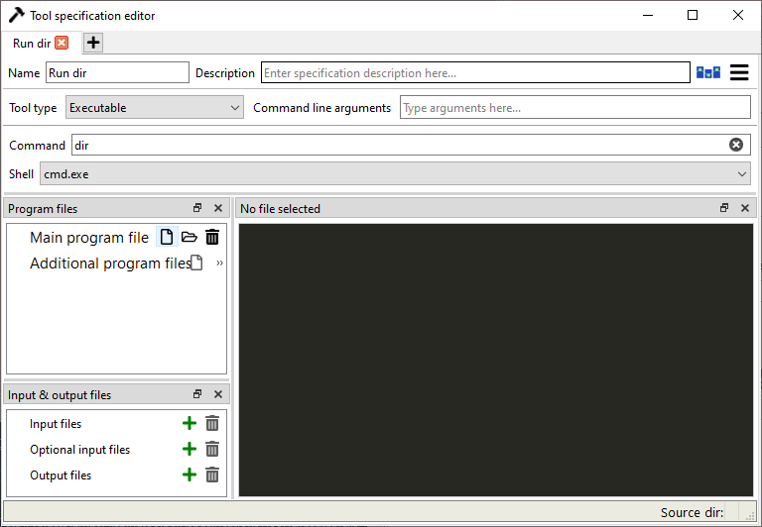Maximize the Tool specification editor window
The height and width of the screenshot is (527, 762).
[x=693, y=15]
